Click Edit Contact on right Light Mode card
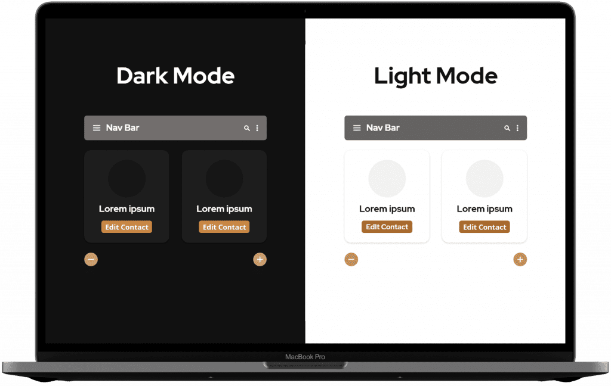The height and width of the screenshot is (386, 611). point(485,227)
